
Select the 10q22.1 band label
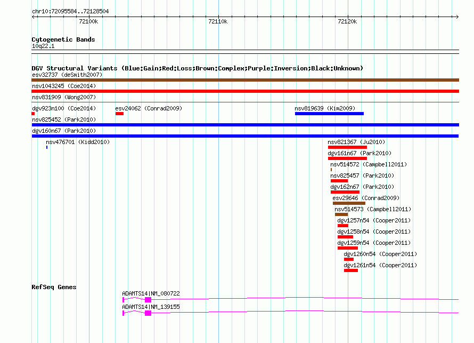(43, 46)
